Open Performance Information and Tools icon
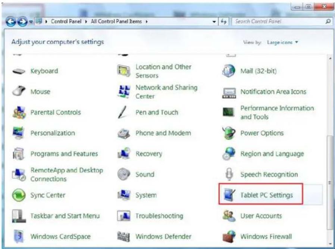335x249 pixels. tap(228, 112)
